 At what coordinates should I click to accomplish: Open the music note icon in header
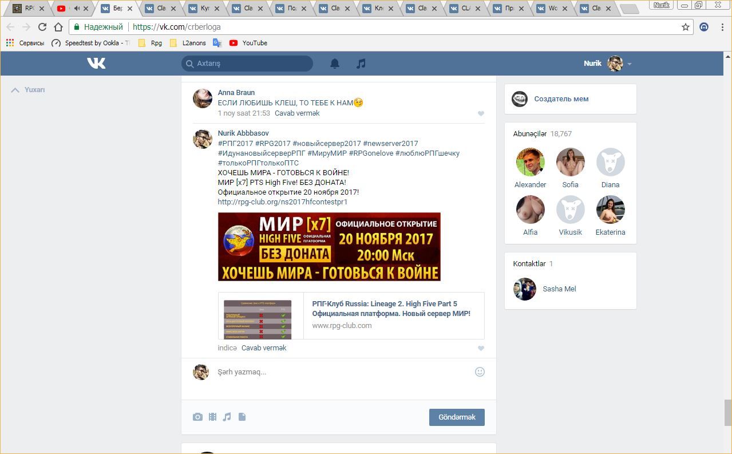click(x=361, y=64)
